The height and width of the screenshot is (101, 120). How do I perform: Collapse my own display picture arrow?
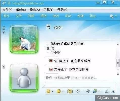4,67
